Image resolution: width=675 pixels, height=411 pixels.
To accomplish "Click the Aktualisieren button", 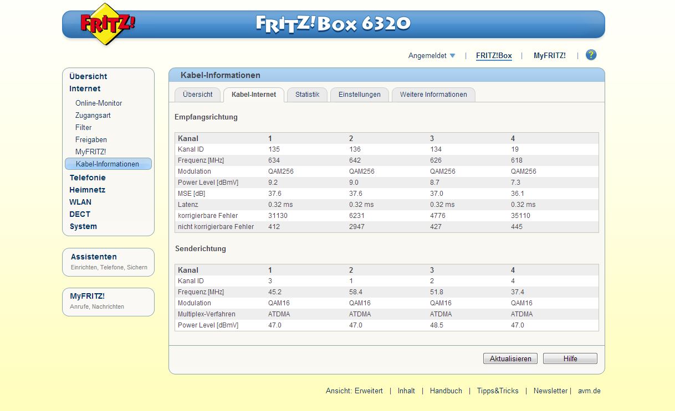I will coord(510,358).
